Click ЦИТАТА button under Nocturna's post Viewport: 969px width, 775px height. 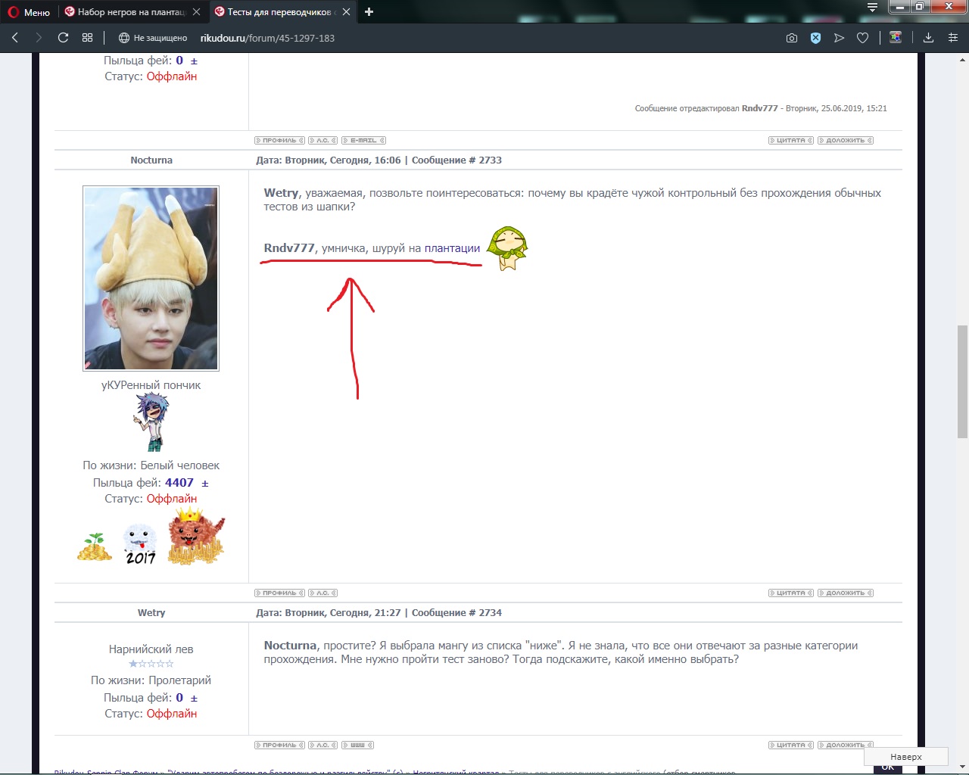coord(791,593)
